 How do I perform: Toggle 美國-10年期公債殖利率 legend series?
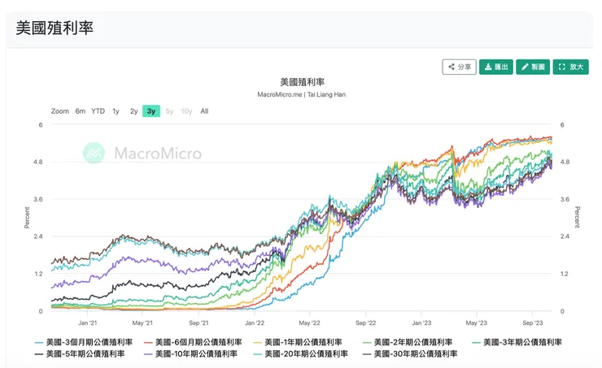(x=190, y=353)
